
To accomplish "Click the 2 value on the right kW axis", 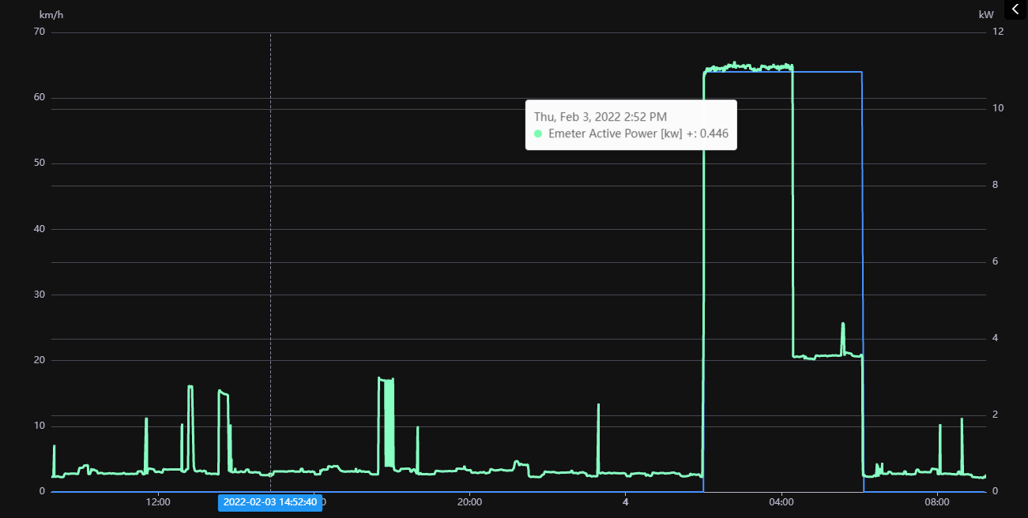I will coord(996,415).
